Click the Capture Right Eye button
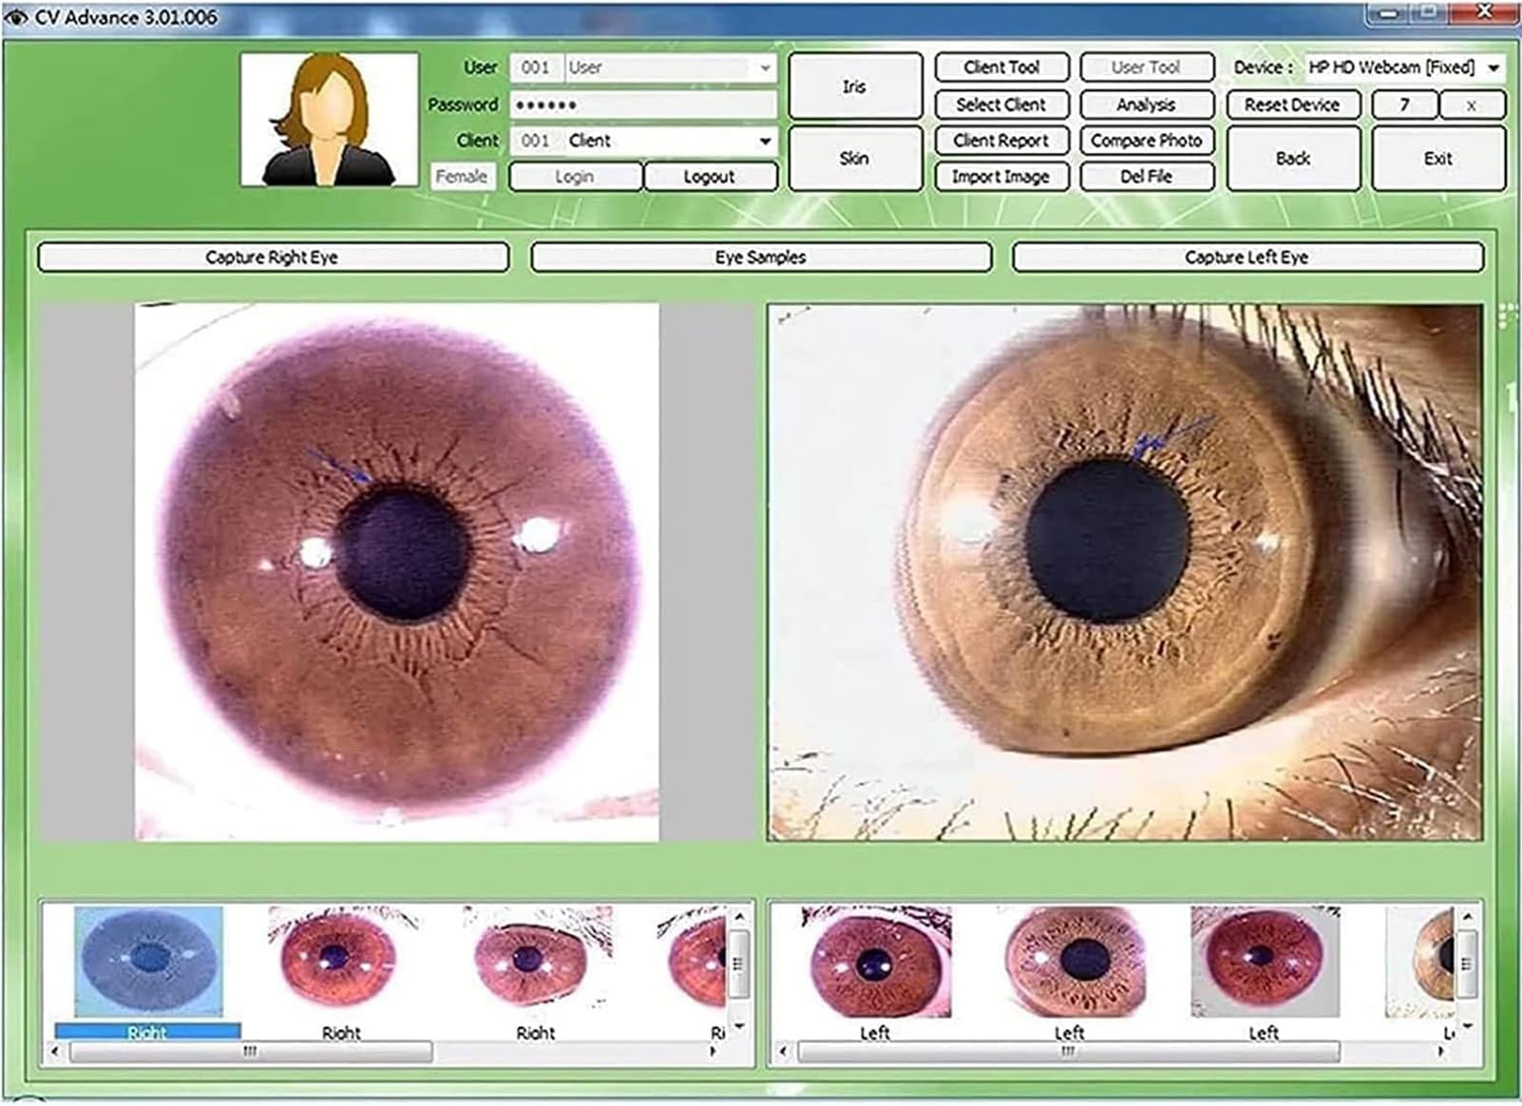This screenshot has width=1522, height=1106. click(273, 257)
